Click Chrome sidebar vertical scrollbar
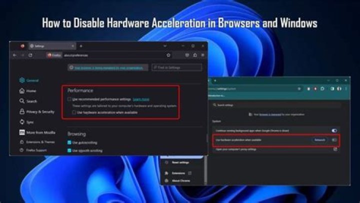360x203 pixels. tap(205, 171)
